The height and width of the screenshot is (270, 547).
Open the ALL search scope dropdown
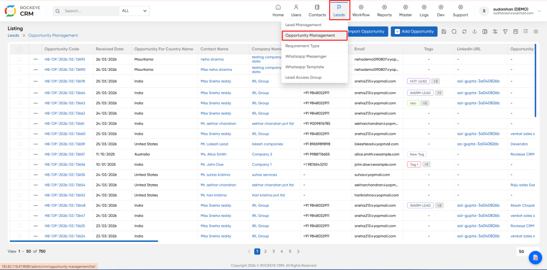click(134, 11)
